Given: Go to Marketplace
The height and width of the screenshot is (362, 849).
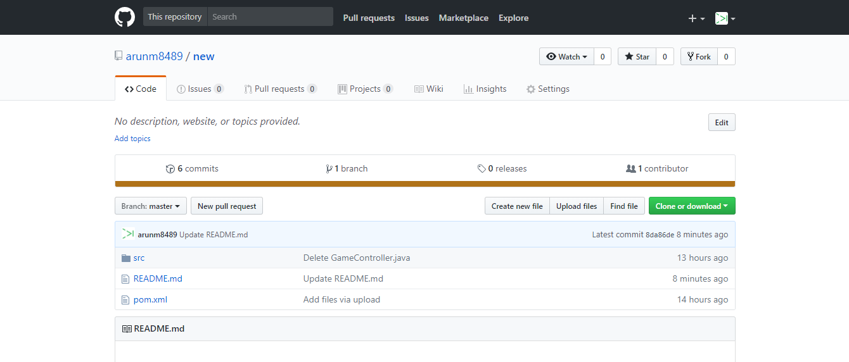Looking at the screenshot, I should tap(464, 18).
